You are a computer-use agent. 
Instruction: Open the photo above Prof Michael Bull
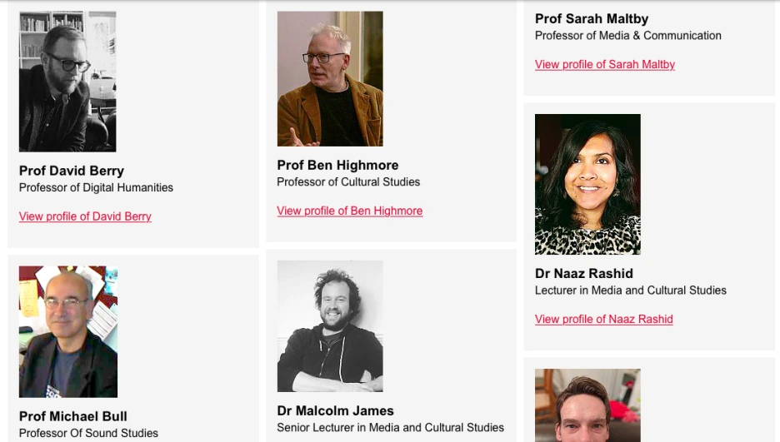68,331
